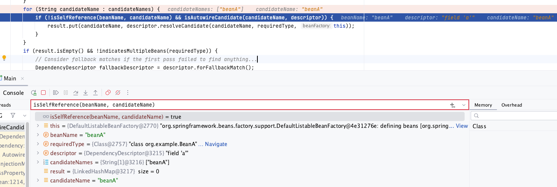Click Navigate link for requiredType

[x=216, y=144]
